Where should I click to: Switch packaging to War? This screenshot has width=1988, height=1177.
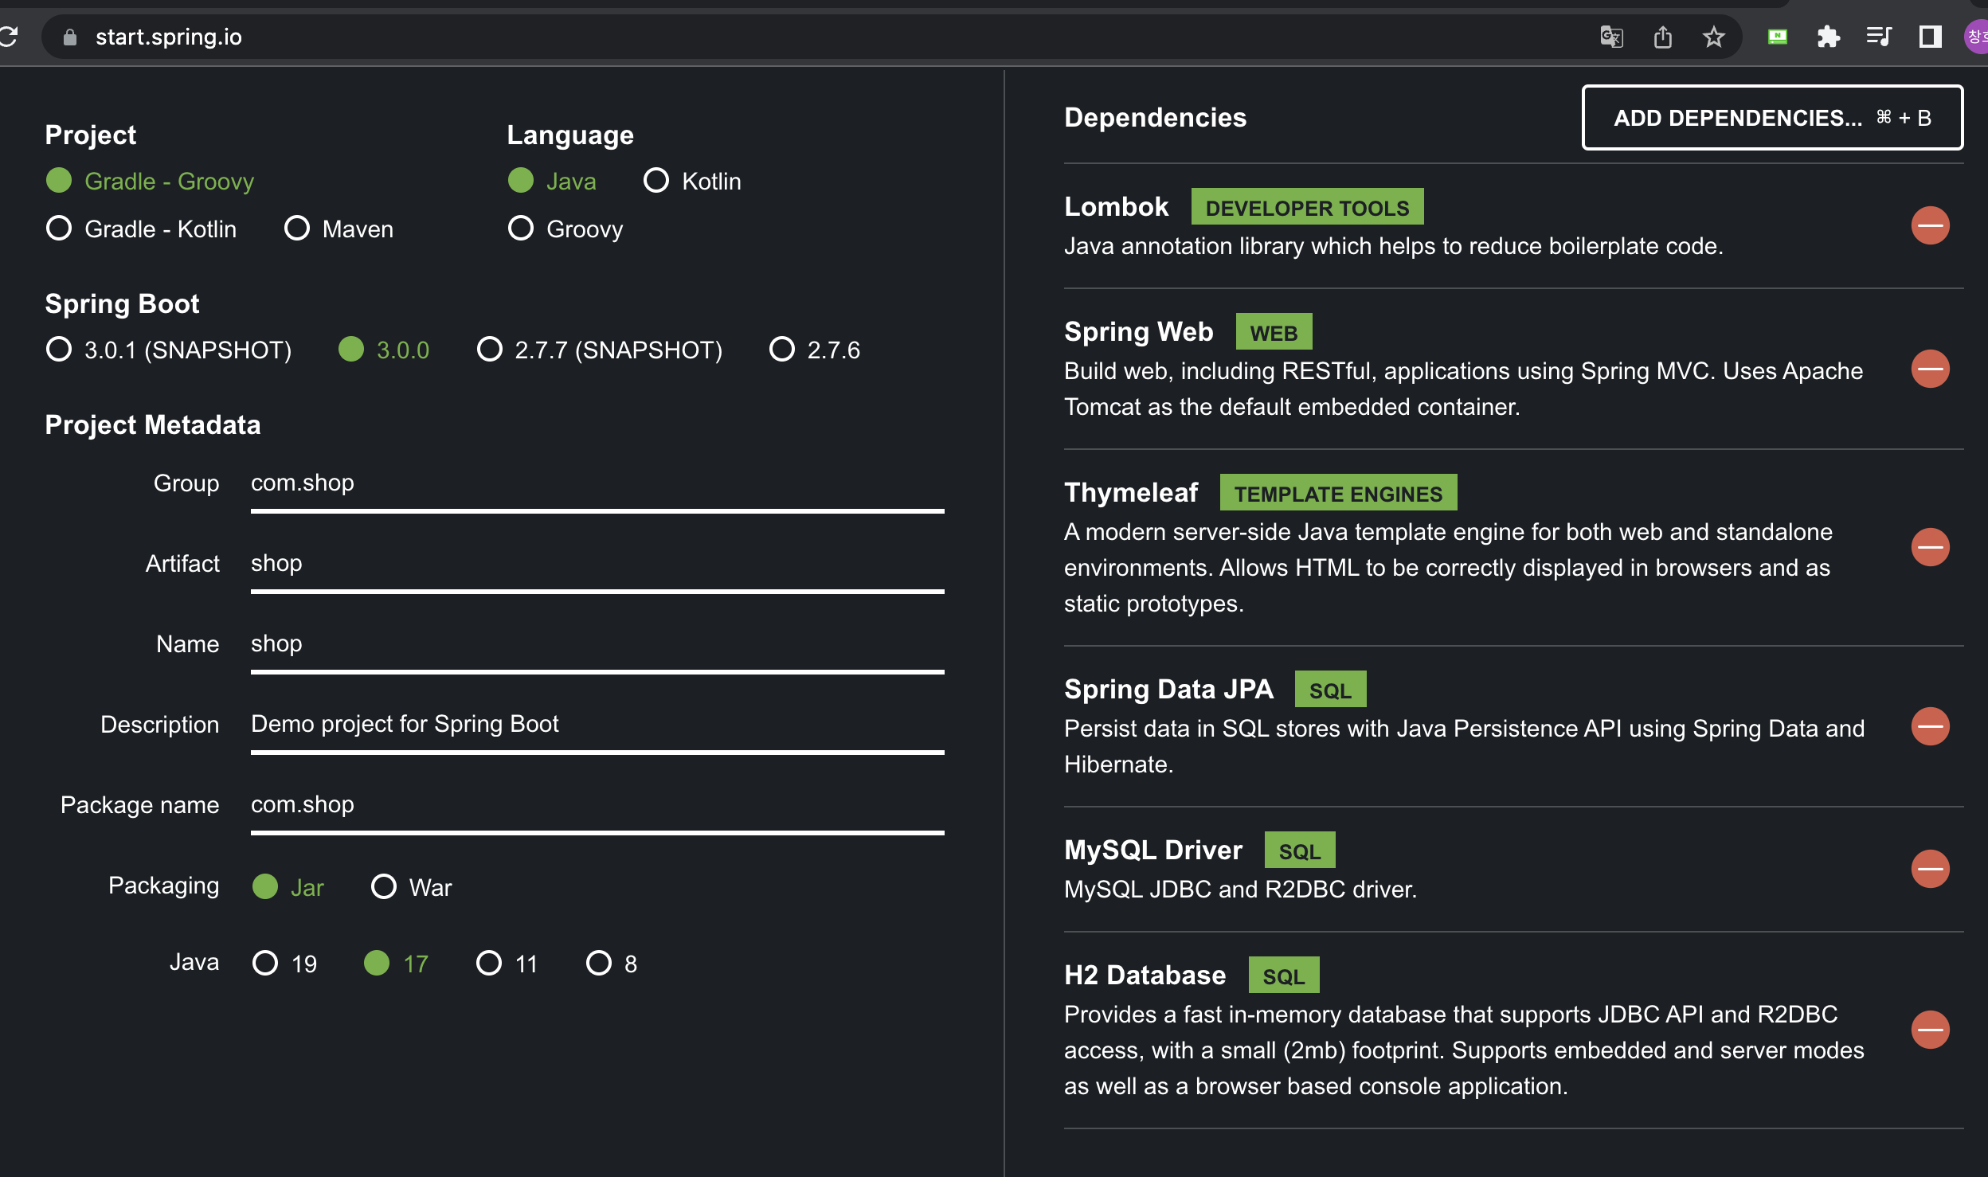pyautogui.click(x=384, y=886)
